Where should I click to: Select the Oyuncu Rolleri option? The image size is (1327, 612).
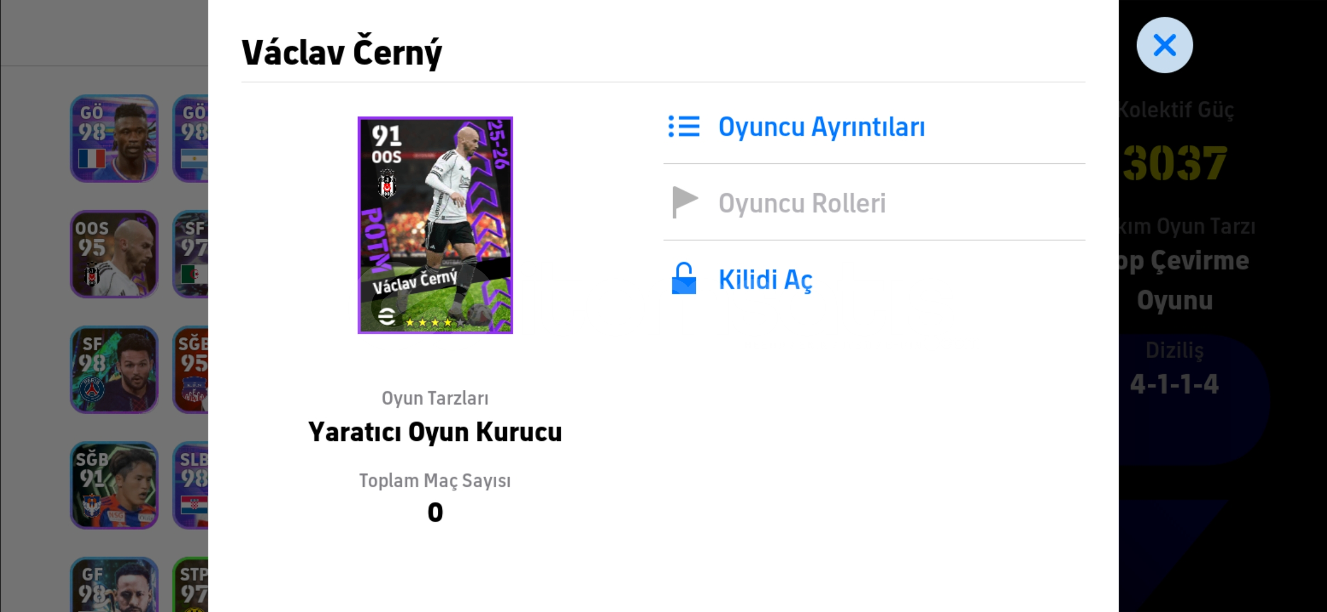click(874, 202)
